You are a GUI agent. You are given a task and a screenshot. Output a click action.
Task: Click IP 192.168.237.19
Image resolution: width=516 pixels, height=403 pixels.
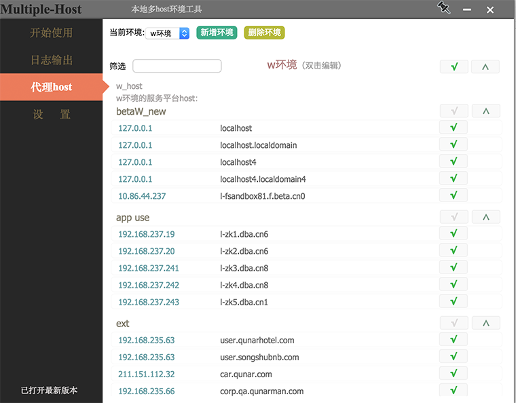click(147, 234)
